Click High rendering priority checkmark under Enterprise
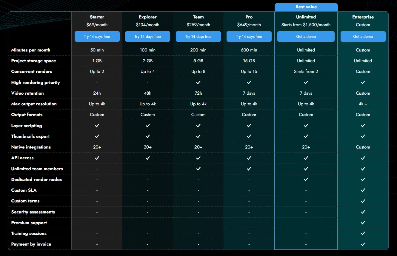Image resolution: width=397 pixels, height=256 pixels. point(363,82)
